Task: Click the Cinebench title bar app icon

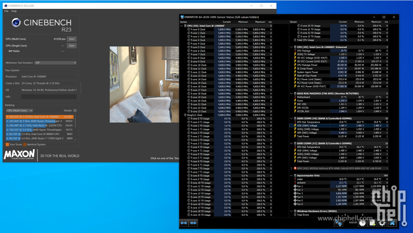Action: pos(5,5)
